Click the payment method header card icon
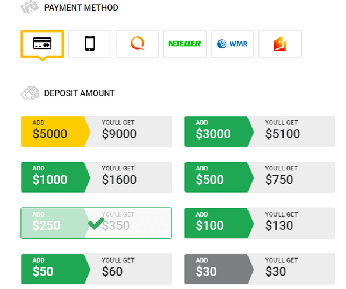Image resolution: width=346 pixels, height=289 pixels. (x=30, y=7)
